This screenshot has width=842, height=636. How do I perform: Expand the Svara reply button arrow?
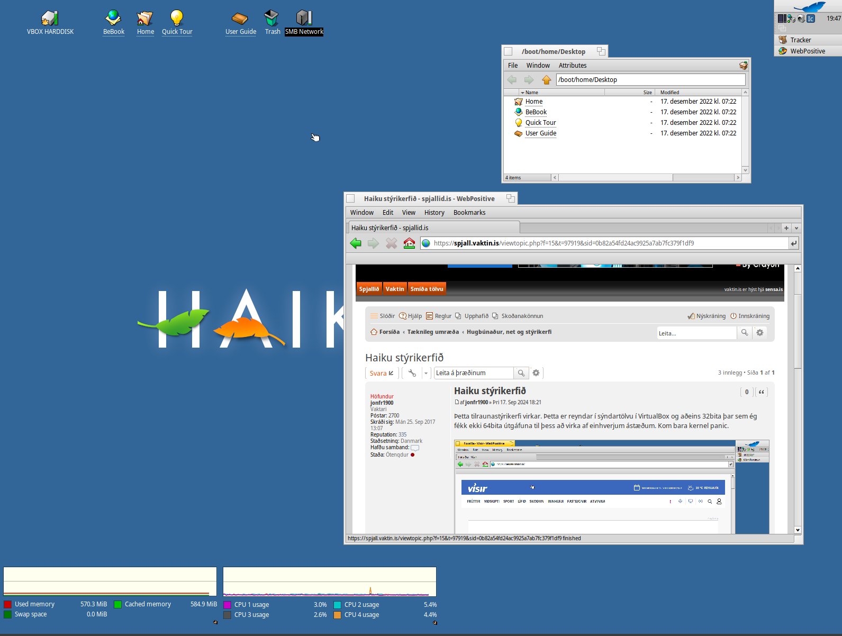(391, 374)
